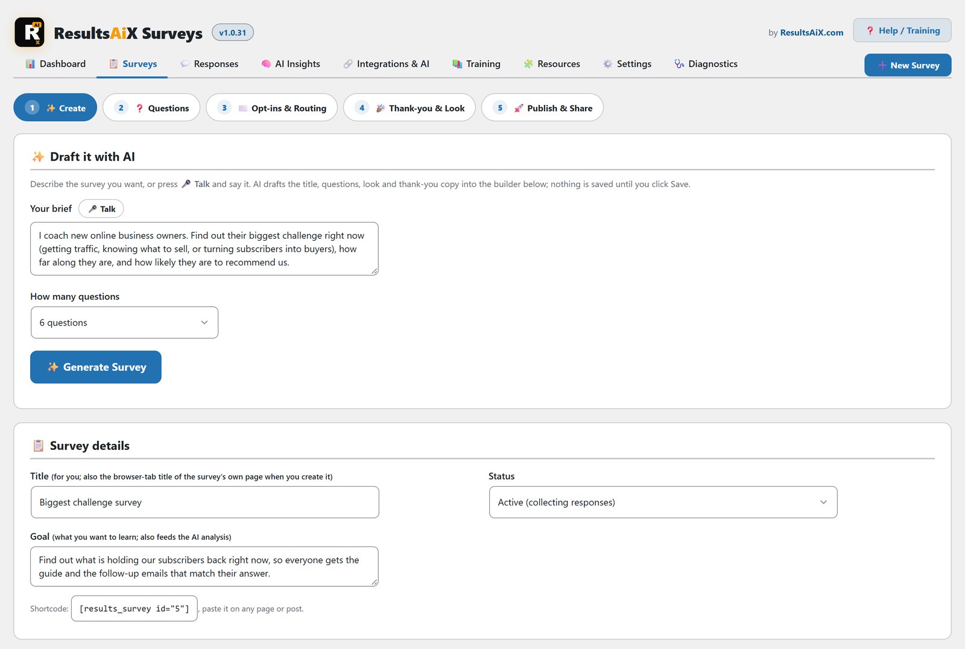
Task: Click the survey Title input field
Action: [204, 502]
